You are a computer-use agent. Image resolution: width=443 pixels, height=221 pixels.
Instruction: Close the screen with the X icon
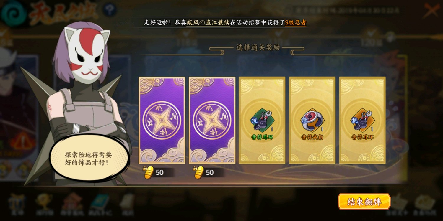pyautogui.click(x=431, y=11)
